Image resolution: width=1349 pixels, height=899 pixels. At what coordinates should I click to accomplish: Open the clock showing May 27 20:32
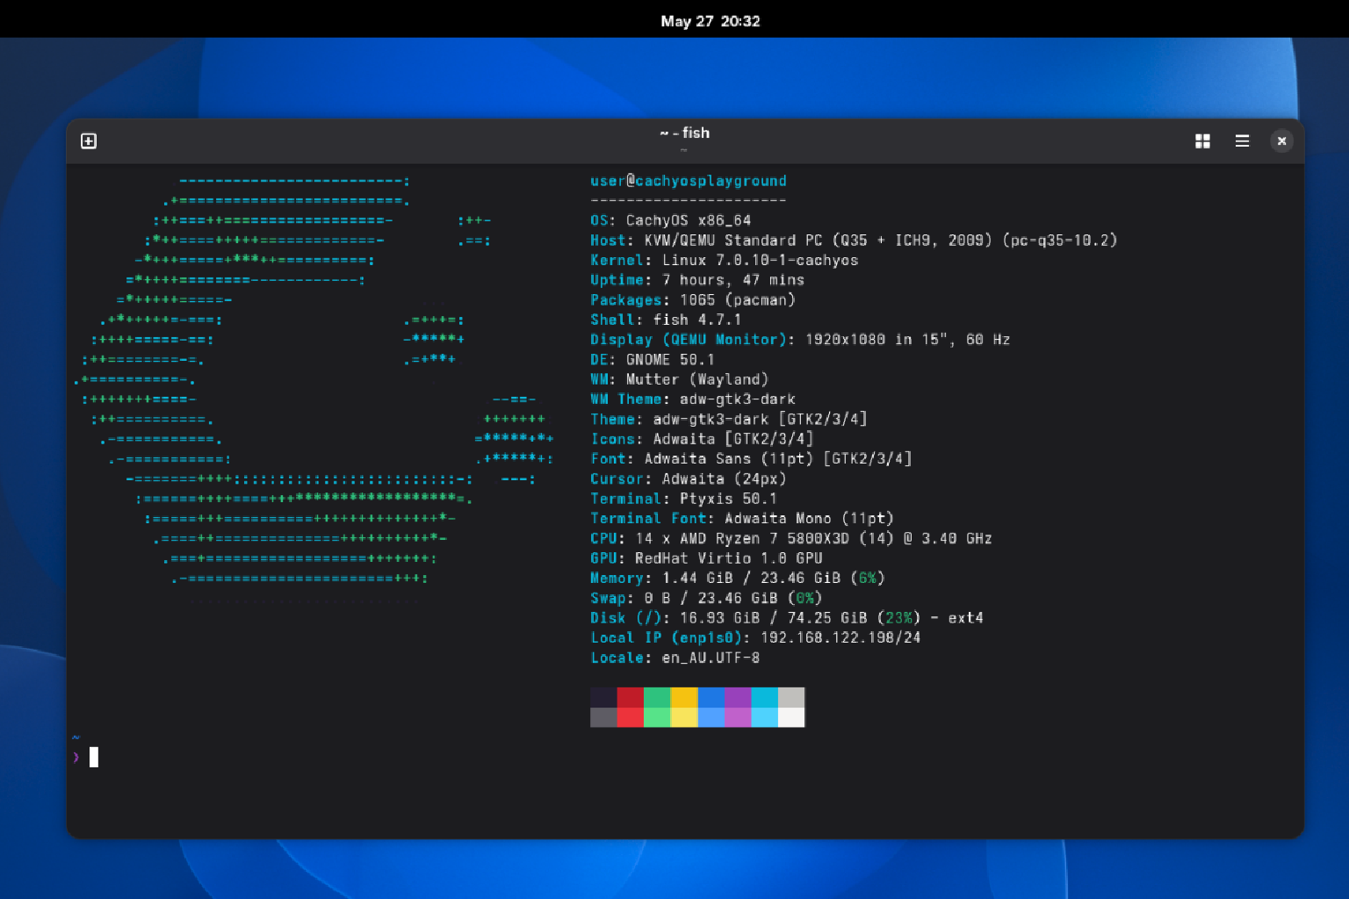[x=711, y=21]
